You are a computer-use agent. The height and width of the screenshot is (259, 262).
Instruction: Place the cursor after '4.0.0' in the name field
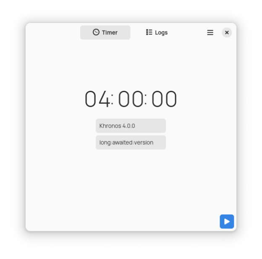(135, 126)
